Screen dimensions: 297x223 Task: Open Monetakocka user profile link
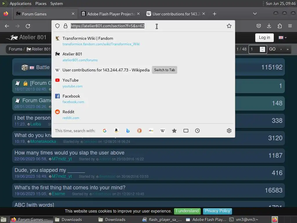[x=43, y=141]
